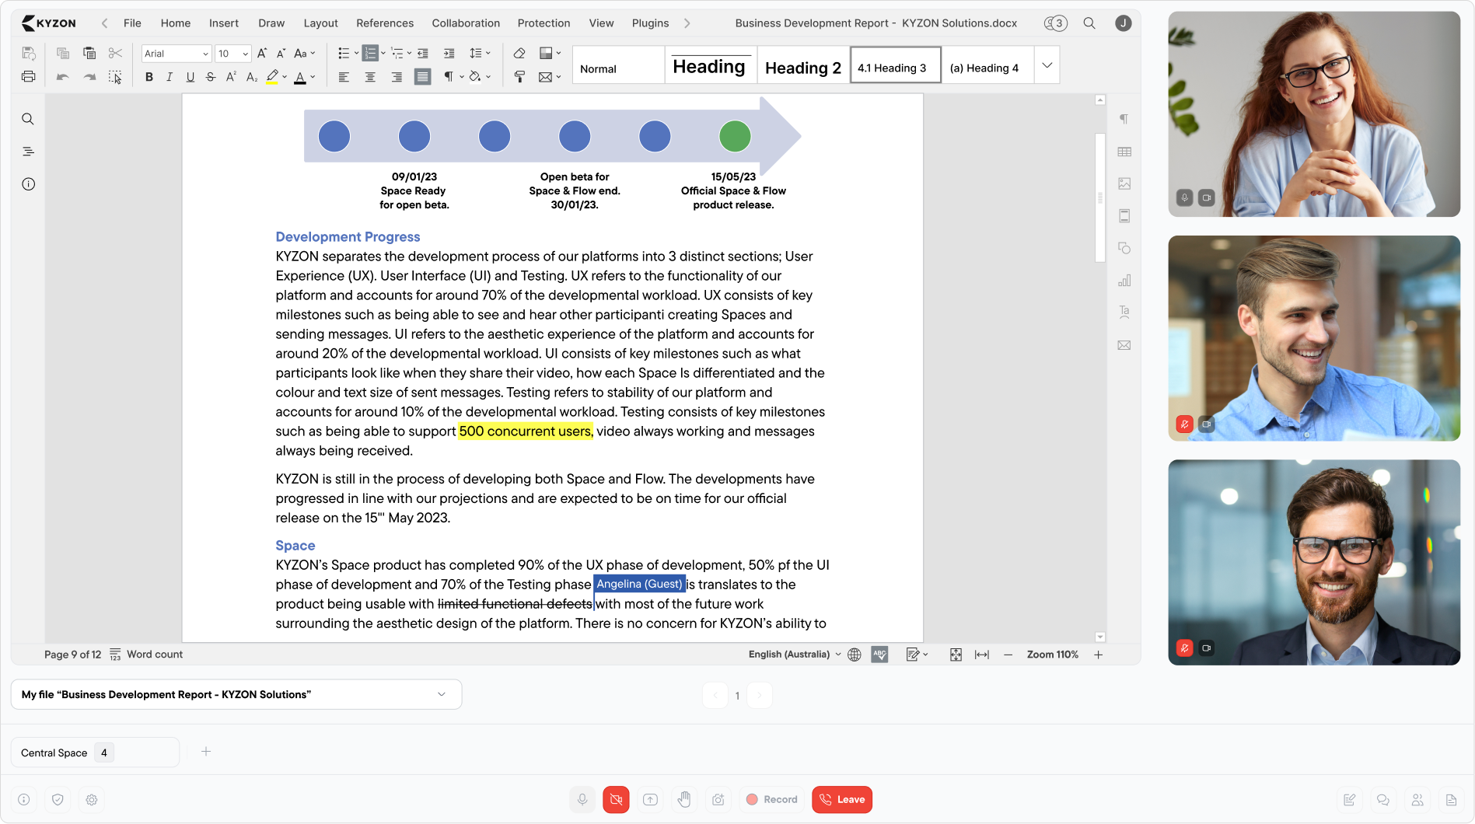Open the search icon in the left sidebar
The height and width of the screenshot is (824, 1475).
point(28,119)
